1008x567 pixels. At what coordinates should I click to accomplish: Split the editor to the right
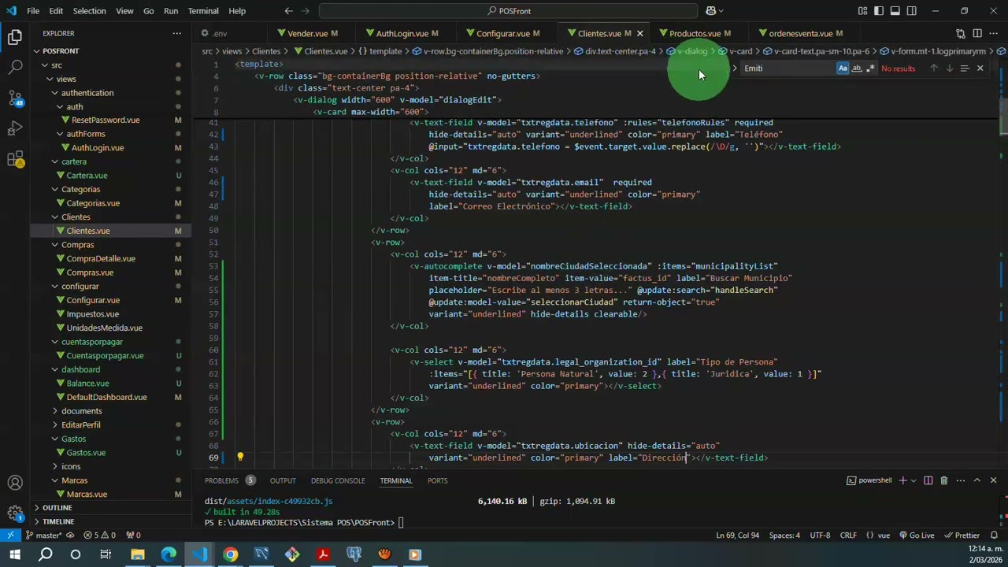click(x=977, y=33)
